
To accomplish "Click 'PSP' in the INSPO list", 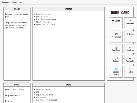I will coord(38,92).
